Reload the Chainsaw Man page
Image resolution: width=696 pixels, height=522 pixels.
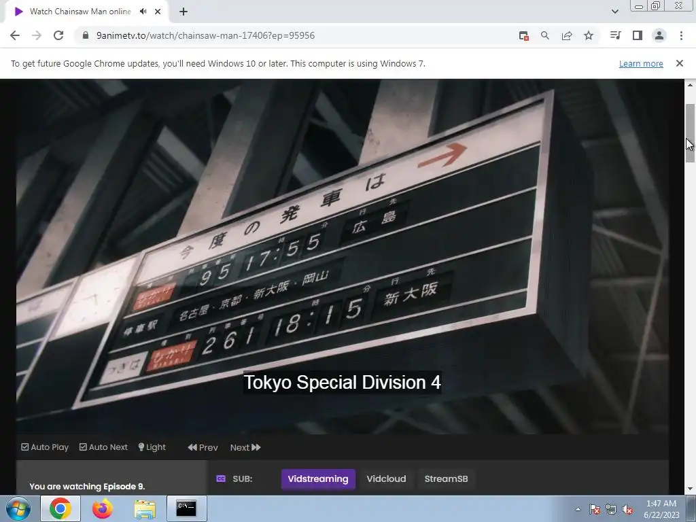click(x=58, y=35)
